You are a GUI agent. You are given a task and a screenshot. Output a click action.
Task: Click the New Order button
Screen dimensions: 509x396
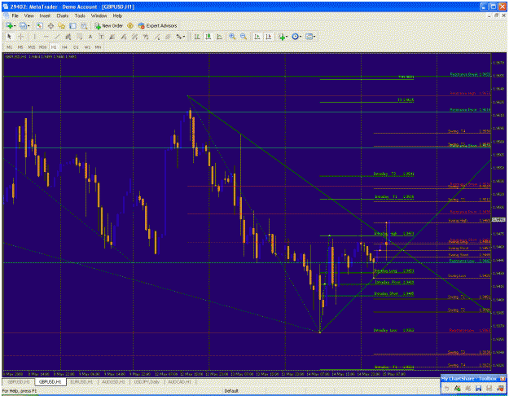click(x=108, y=25)
